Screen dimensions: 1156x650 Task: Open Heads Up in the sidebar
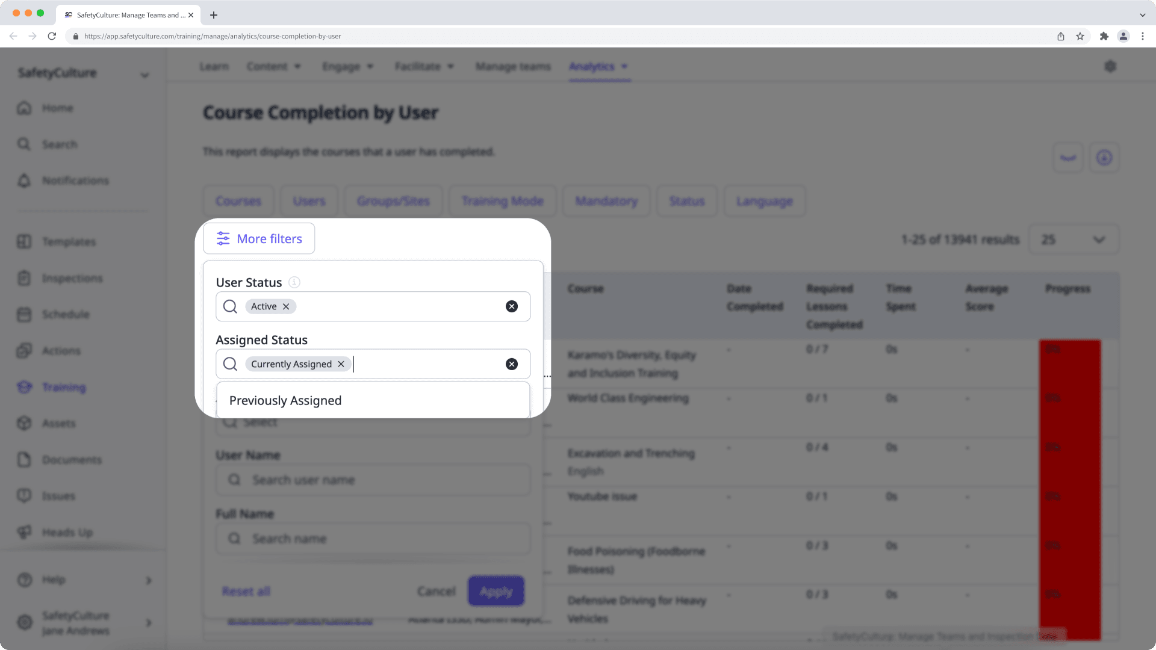[67, 532]
